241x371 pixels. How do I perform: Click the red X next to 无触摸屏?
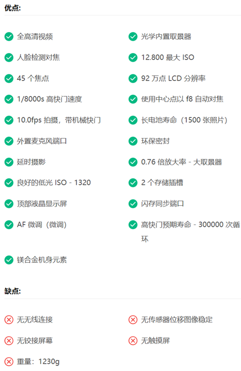(133, 341)
